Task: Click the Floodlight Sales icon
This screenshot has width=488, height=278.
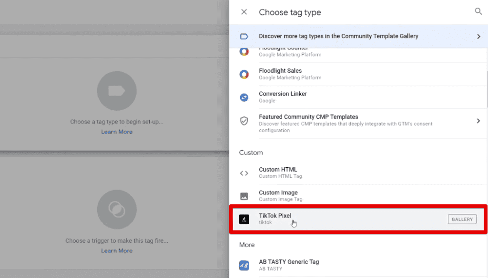Action: click(x=244, y=74)
